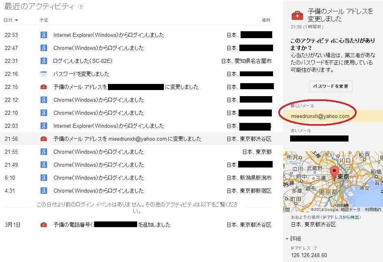Click the red kit icon in the 3月1日 row

[x=44, y=225]
